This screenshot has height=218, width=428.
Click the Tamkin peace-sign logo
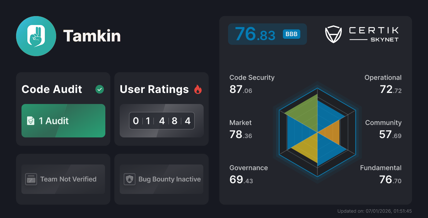[x=36, y=36]
